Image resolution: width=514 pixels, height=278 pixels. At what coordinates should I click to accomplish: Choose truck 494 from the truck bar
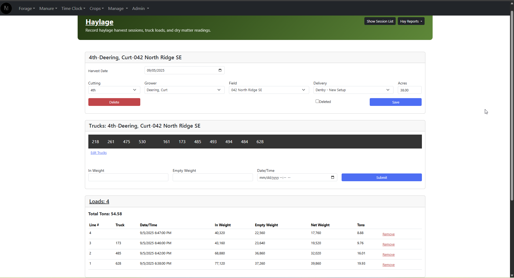coord(229,142)
